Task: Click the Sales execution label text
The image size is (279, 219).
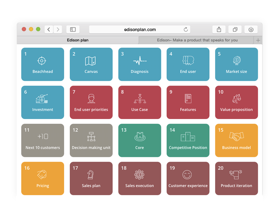Action: tap(139, 186)
